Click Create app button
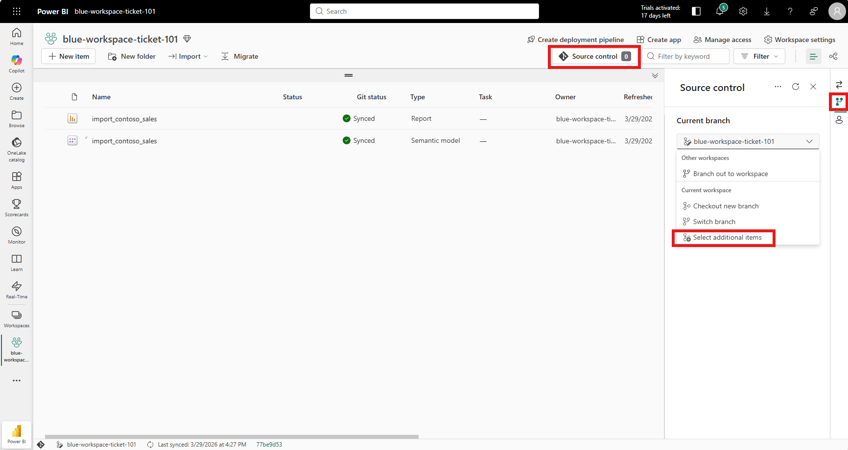This screenshot has width=848, height=450. (x=659, y=40)
